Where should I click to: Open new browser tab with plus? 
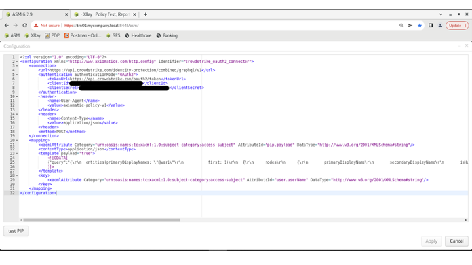[145, 14]
